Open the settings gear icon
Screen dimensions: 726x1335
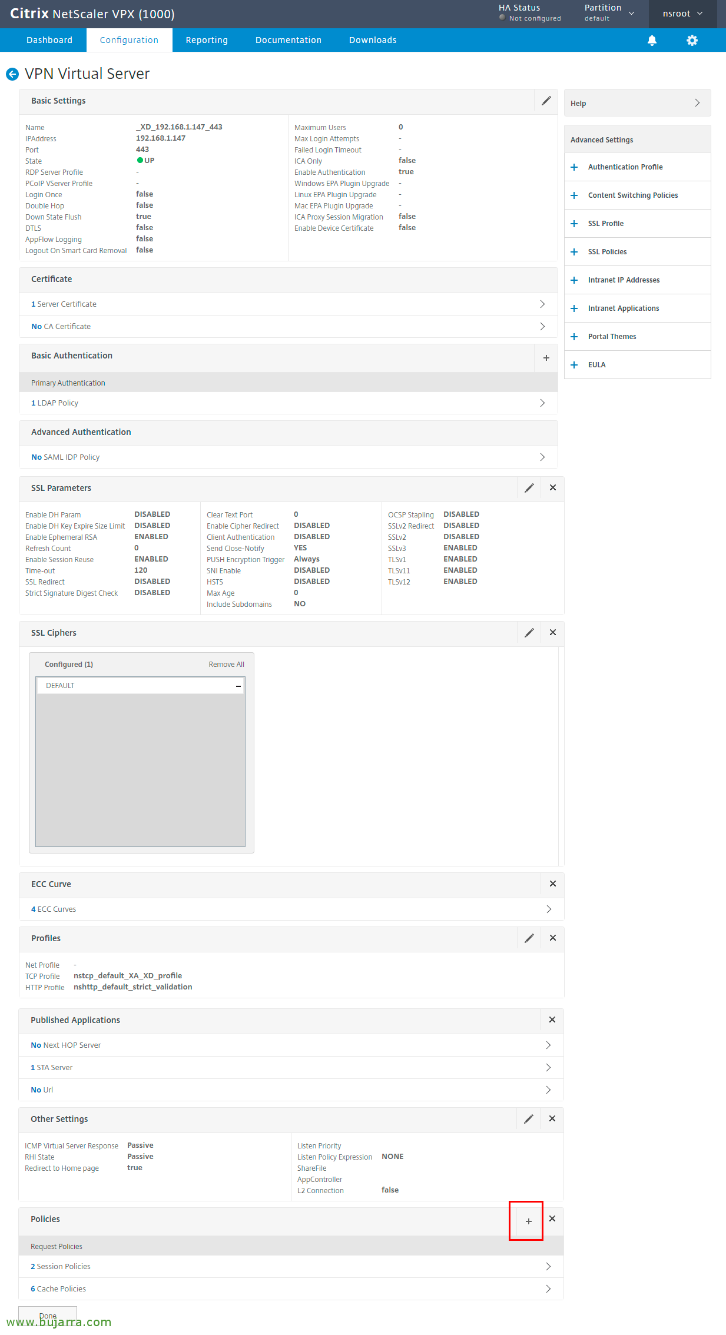(692, 40)
